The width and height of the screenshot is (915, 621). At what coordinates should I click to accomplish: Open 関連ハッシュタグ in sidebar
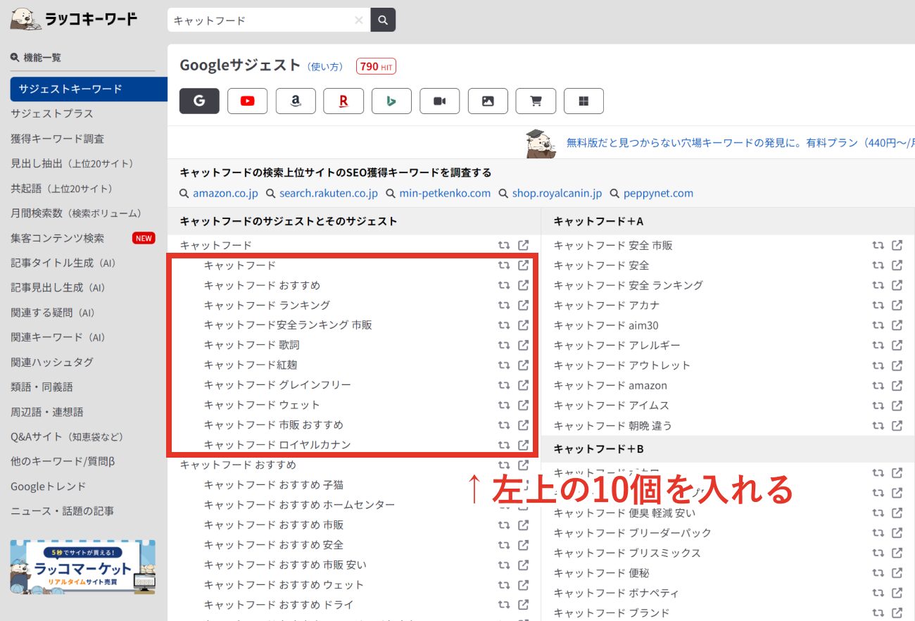52,362
